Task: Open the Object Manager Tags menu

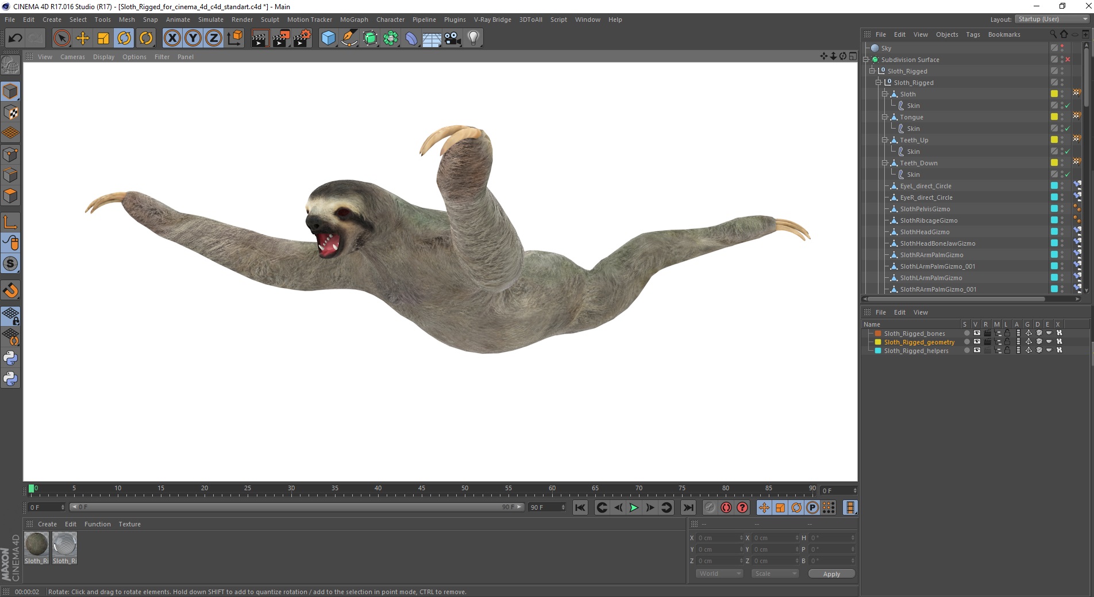Action: pyautogui.click(x=973, y=34)
